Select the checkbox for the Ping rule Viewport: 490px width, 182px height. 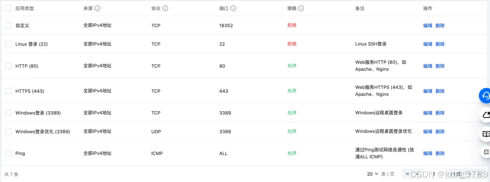pos(9,153)
